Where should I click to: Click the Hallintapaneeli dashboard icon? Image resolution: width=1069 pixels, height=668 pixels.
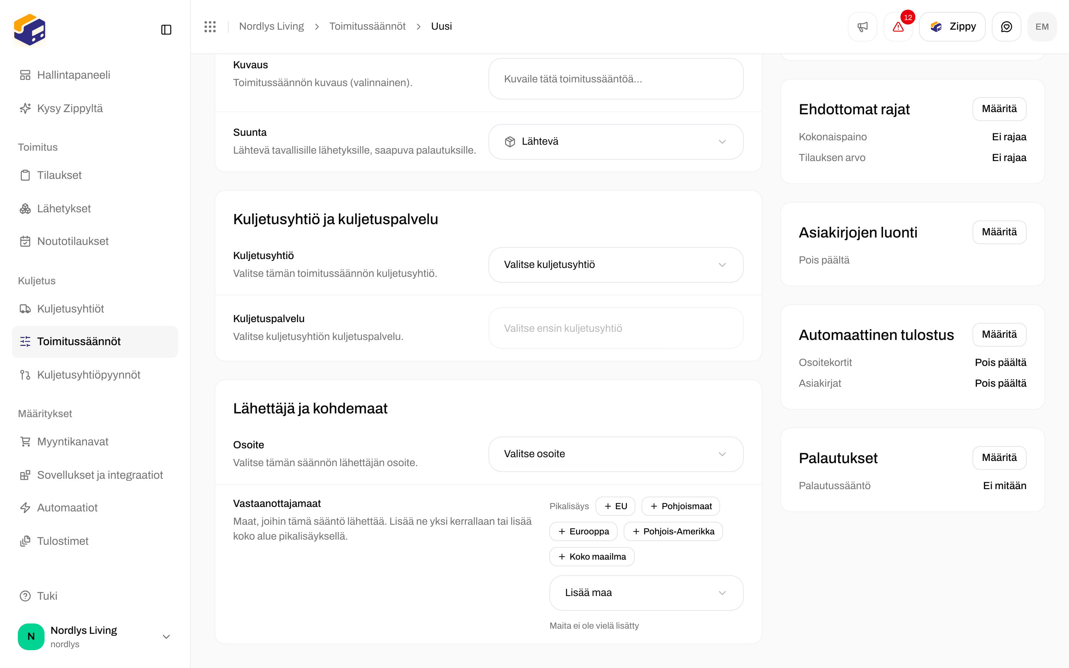[25, 75]
